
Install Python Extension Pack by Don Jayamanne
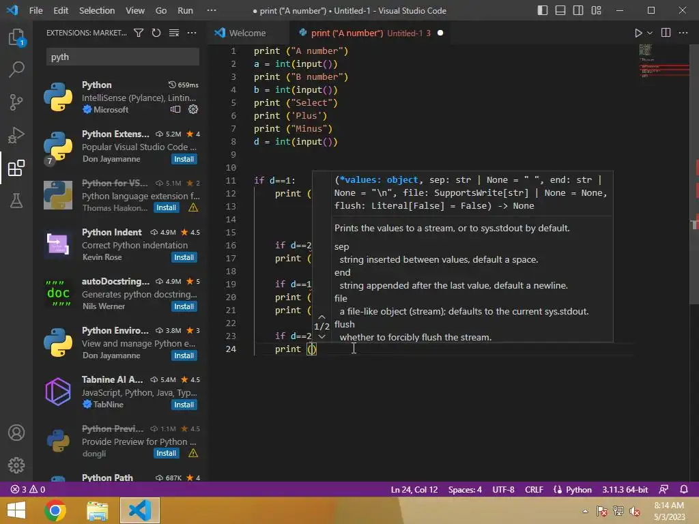[184, 159]
